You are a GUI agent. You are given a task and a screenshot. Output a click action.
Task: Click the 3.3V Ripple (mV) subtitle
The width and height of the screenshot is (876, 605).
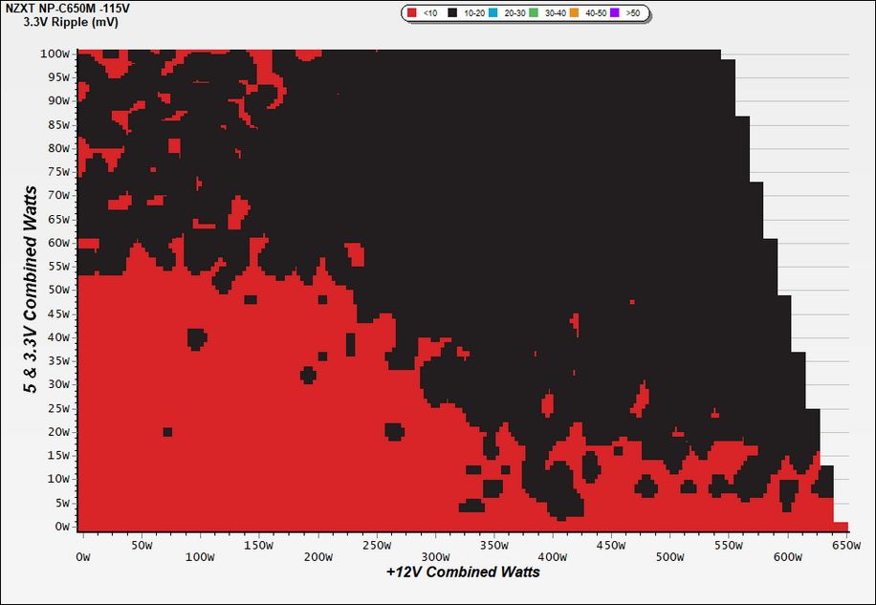71,23
